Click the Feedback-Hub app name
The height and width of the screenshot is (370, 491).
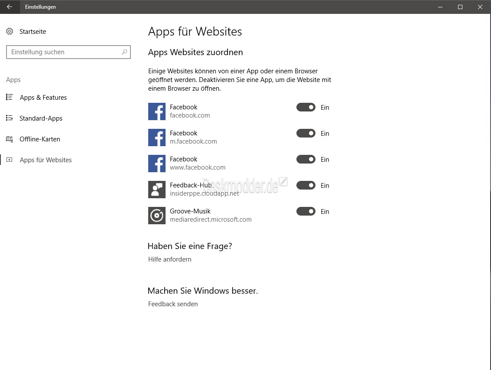pos(191,185)
